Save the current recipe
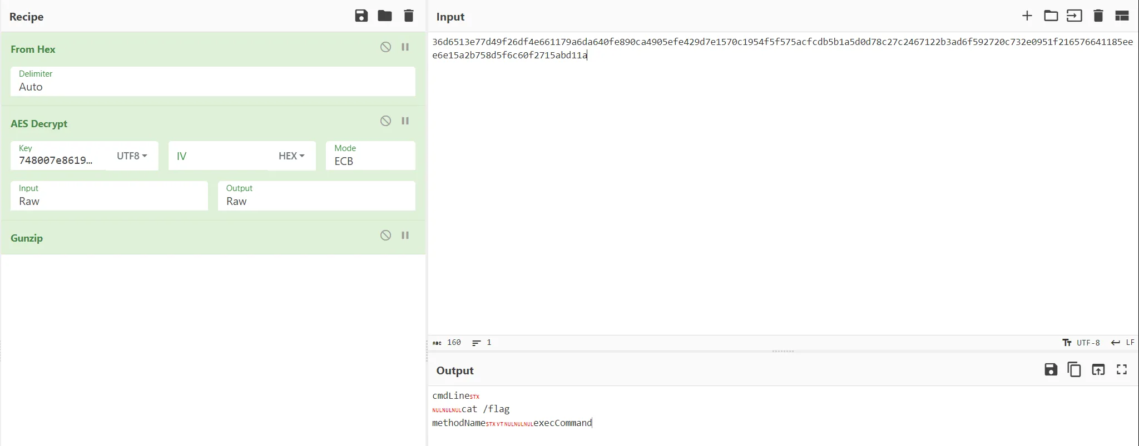 tap(361, 16)
